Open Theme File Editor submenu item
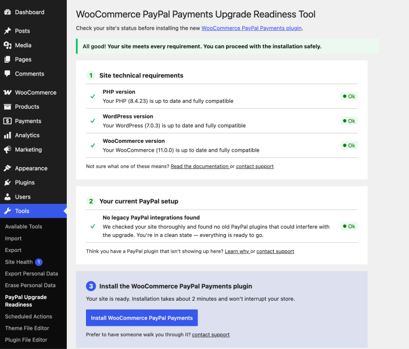The image size is (409, 349). pos(27,328)
